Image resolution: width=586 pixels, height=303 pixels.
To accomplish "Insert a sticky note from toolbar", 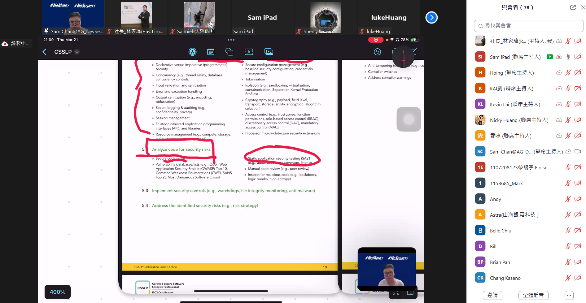I will click(211, 52).
